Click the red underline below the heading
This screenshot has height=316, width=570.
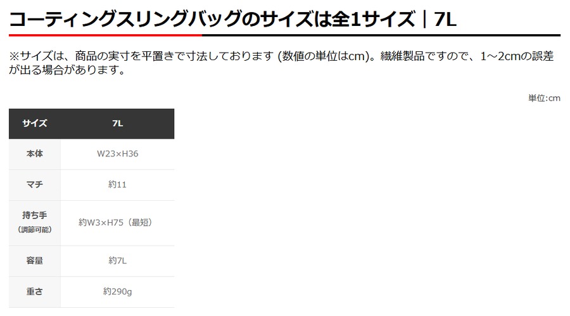click(x=105, y=35)
